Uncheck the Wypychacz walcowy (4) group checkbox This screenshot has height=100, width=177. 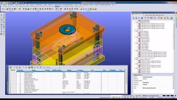[136, 68]
